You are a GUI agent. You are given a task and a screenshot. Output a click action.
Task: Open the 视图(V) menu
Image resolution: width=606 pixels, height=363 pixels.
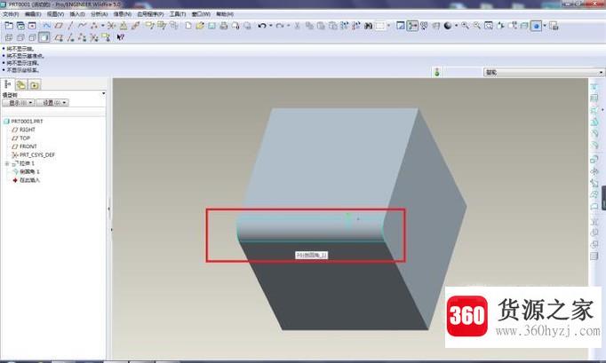(x=55, y=14)
